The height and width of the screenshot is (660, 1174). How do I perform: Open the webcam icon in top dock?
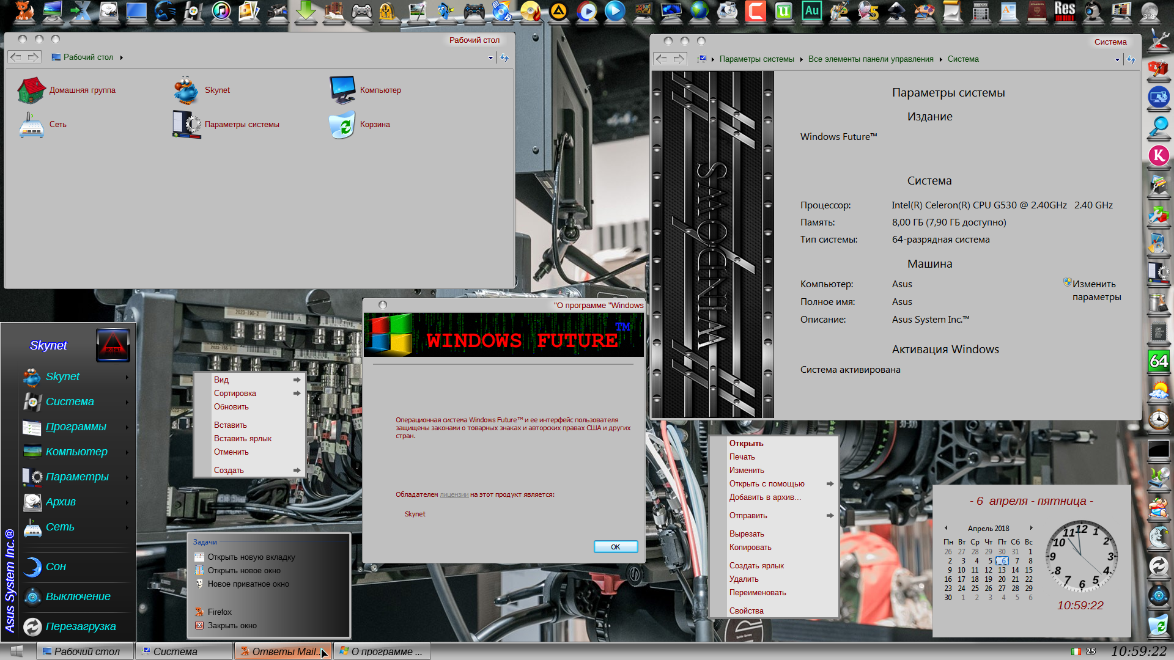(x=1093, y=11)
